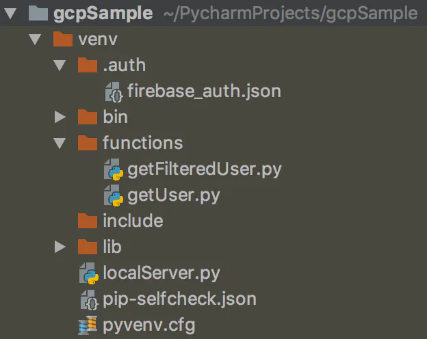
Task: Expand the bin folder arrow
Action: (x=60, y=118)
